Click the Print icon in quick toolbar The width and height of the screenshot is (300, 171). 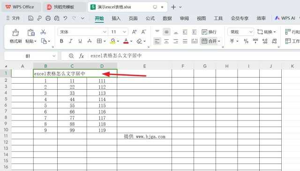click(48, 18)
